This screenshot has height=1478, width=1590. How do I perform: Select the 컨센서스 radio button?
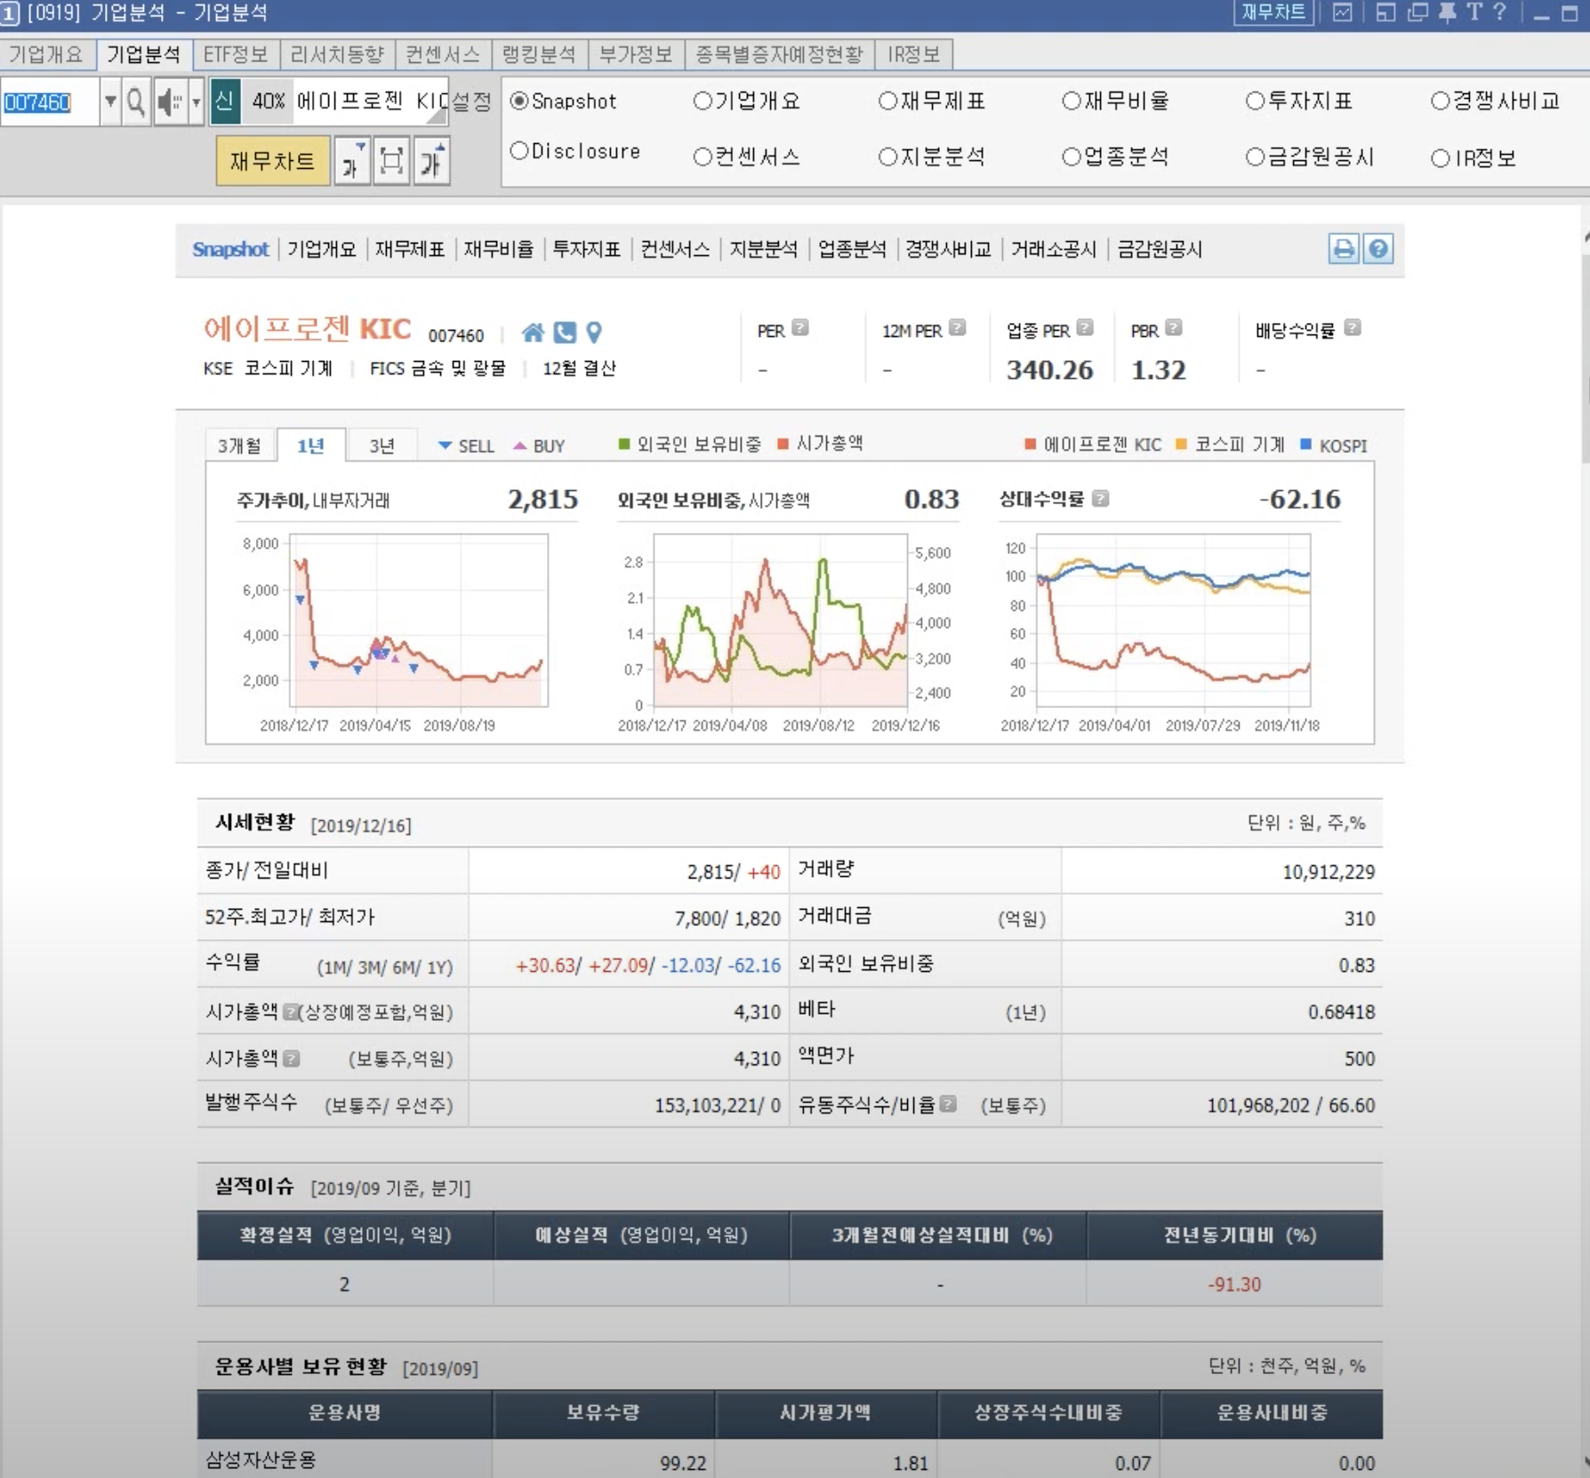click(x=703, y=157)
